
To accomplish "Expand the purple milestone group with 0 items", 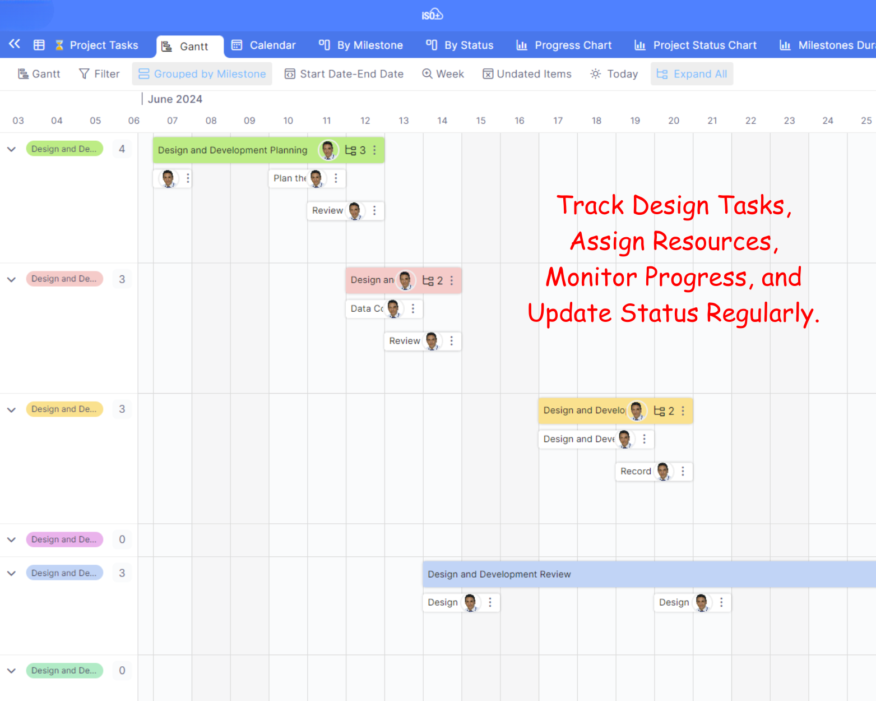I will pyautogui.click(x=11, y=539).
